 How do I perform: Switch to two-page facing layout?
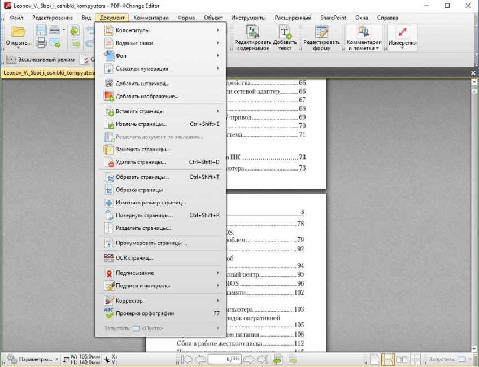[402, 359]
